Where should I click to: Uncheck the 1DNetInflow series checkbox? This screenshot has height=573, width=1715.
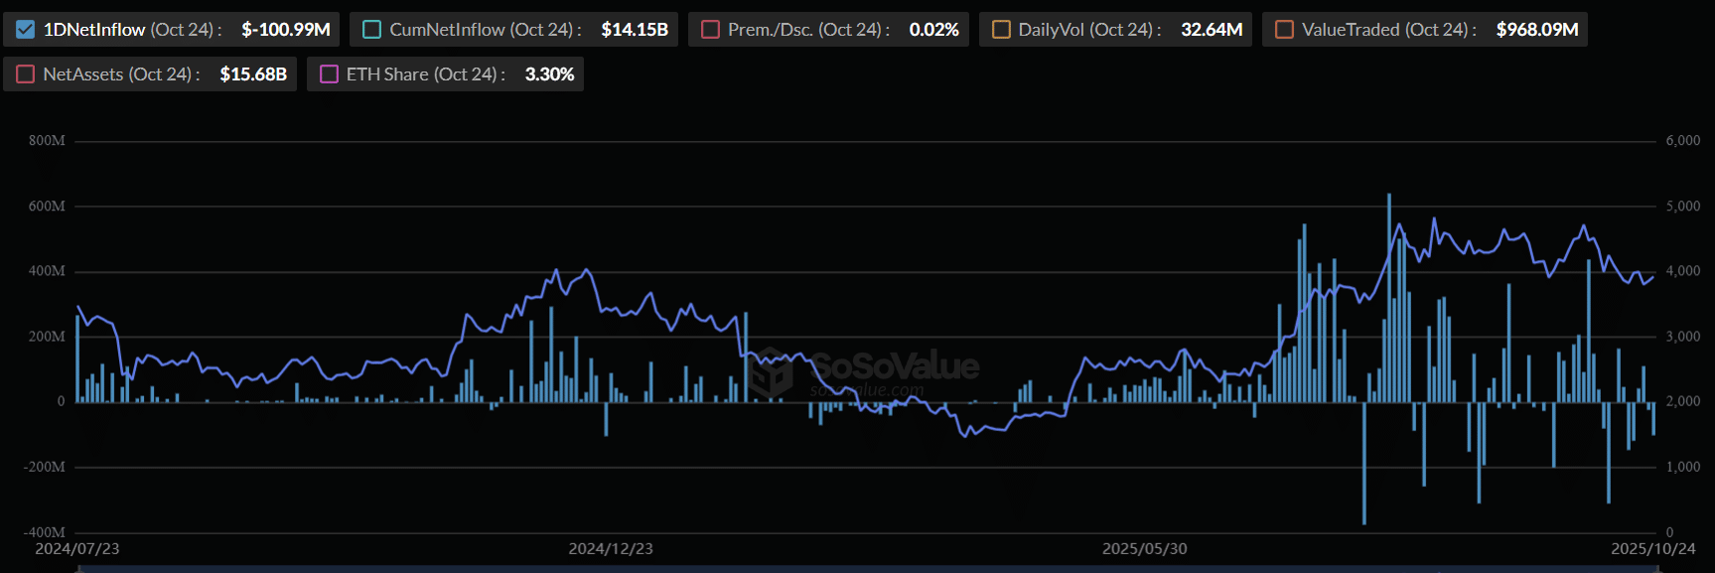tap(26, 30)
